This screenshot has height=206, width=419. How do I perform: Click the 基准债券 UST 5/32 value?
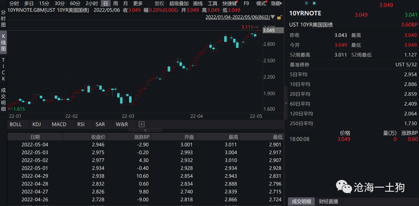tap(406, 65)
